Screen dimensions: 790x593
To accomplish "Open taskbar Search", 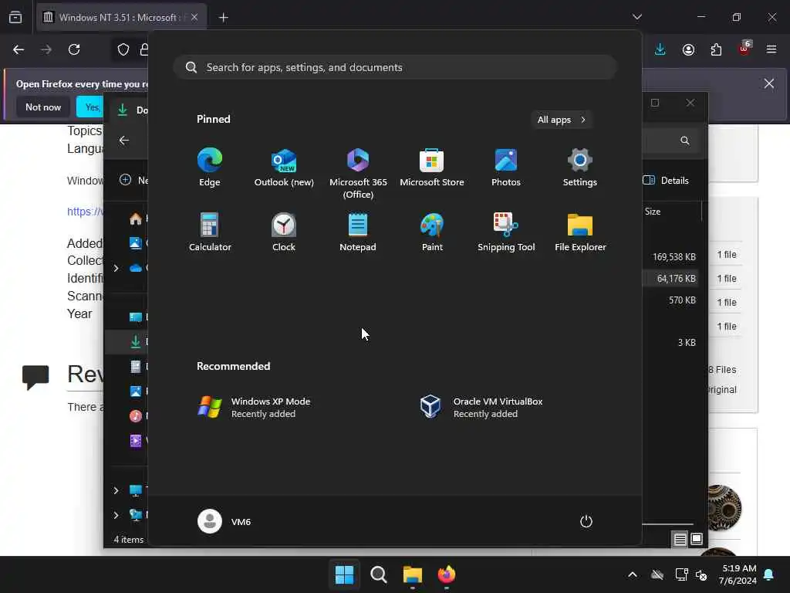I will pos(378,574).
